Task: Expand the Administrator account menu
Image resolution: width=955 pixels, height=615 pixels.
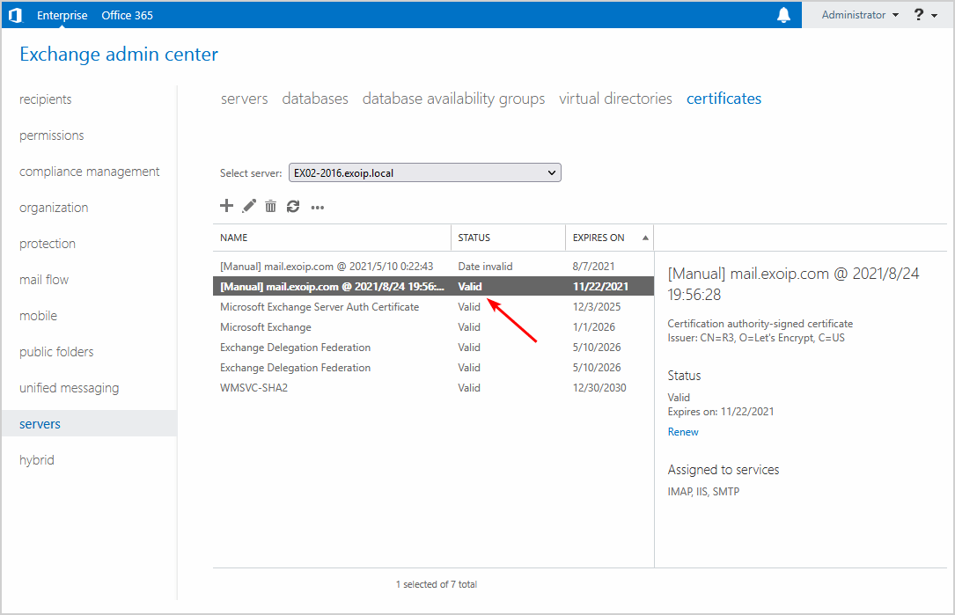Action: (860, 15)
